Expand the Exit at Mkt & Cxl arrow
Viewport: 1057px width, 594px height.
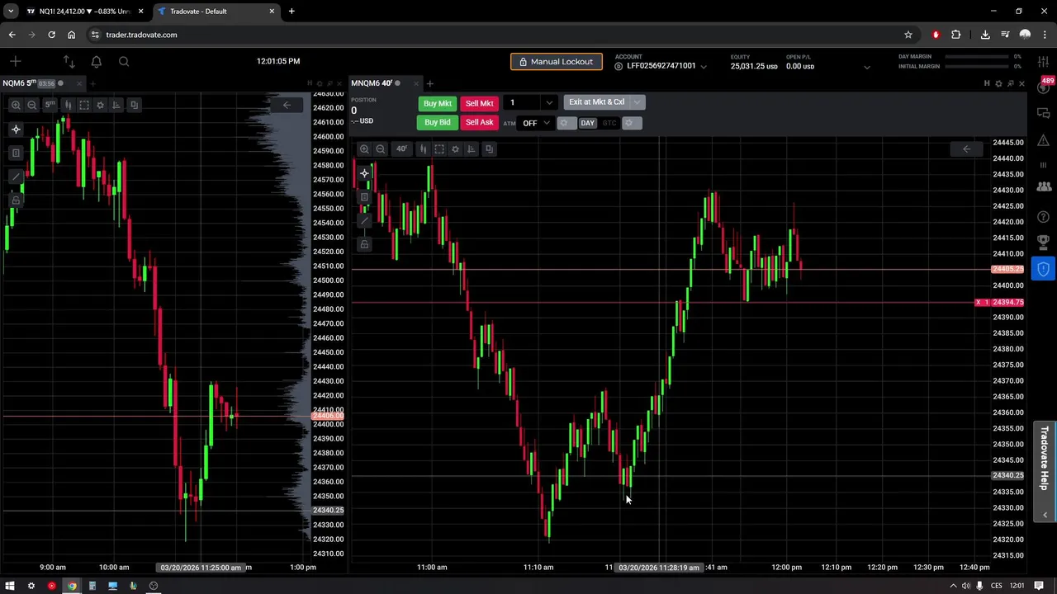(637, 102)
